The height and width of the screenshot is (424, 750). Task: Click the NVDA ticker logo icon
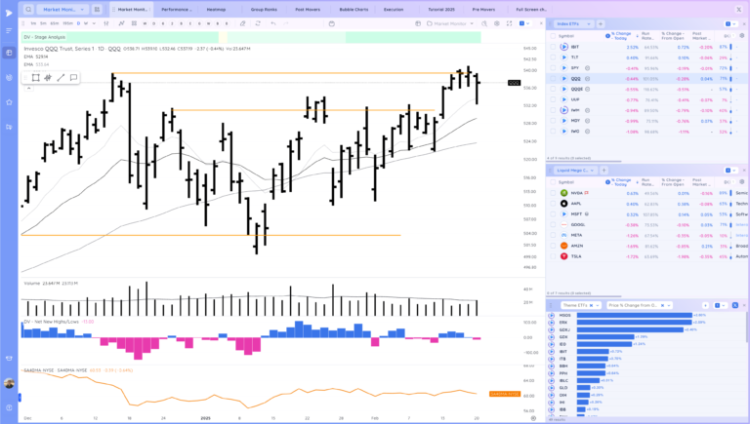pos(563,193)
